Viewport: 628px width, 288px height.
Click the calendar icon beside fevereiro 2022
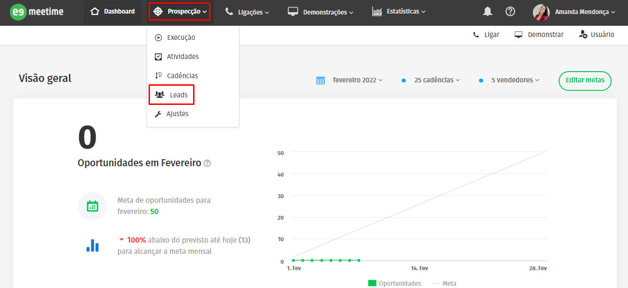click(x=321, y=80)
